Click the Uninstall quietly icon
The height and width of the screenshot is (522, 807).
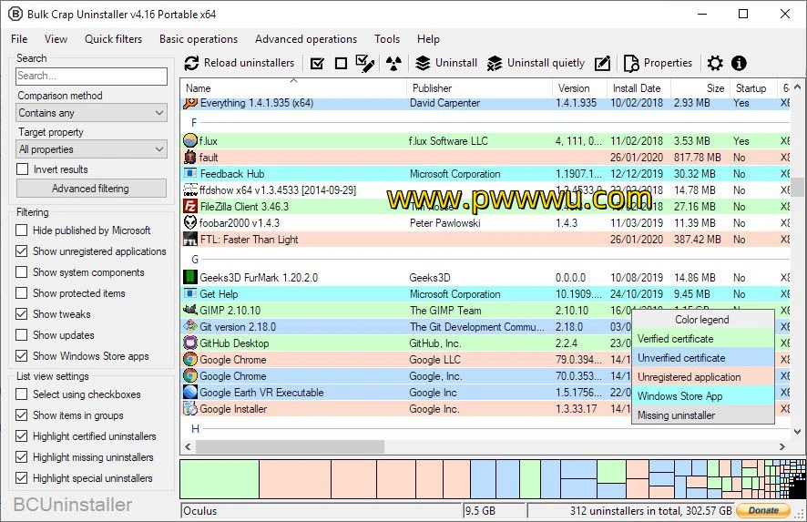(494, 64)
